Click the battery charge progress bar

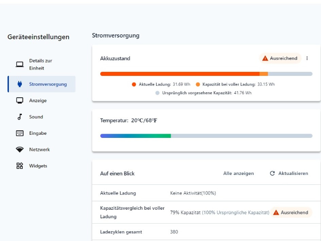click(x=206, y=74)
